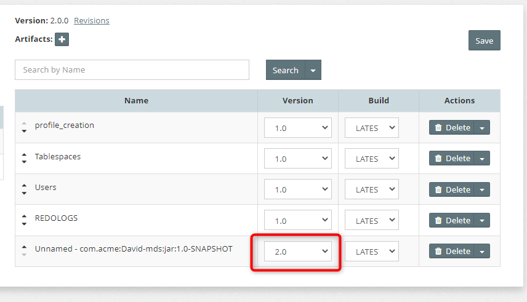Focus the Search by Name field
This screenshot has width=527, height=302.
click(x=132, y=70)
